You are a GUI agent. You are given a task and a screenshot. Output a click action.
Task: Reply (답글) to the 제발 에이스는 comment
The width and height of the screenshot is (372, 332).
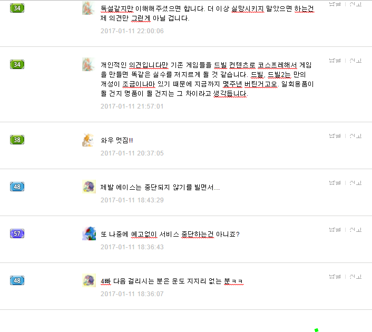point(335,183)
